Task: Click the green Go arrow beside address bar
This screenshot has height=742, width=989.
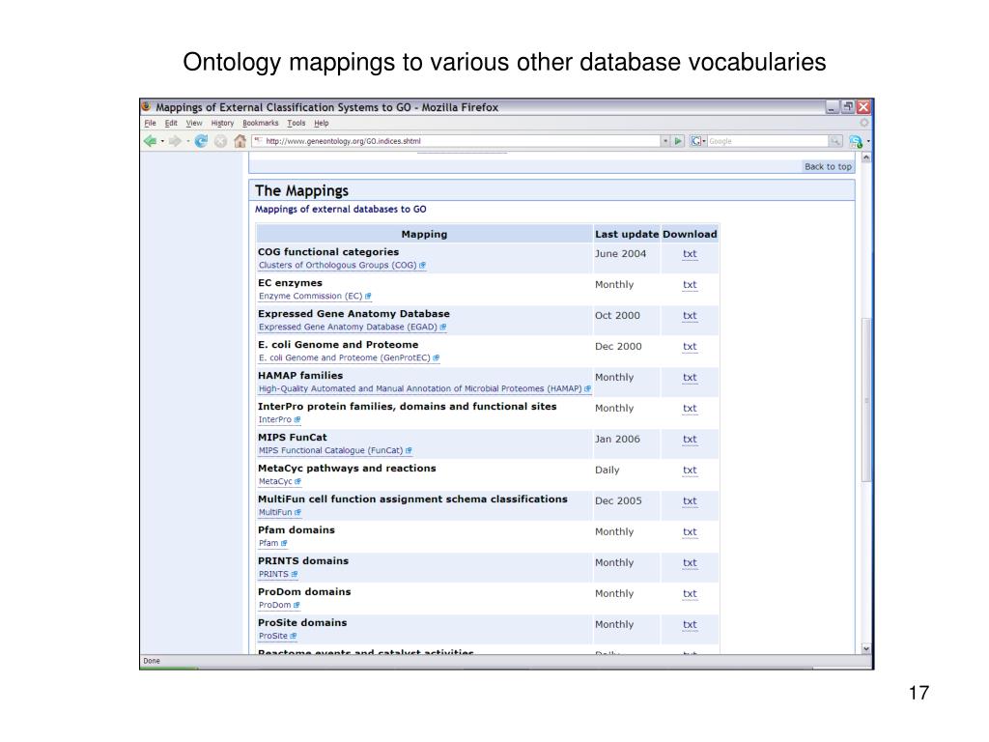Action: (x=678, y=141)
